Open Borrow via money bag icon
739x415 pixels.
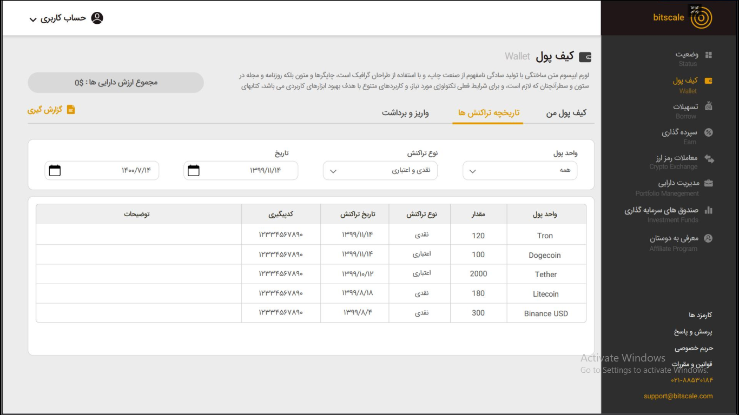[708, 107]
